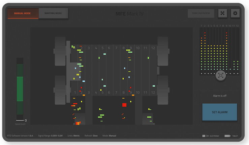The width and height of the screenshot is (249, 145).
Task: Click the 'MFE Mark IV' title
Action: 130,14
